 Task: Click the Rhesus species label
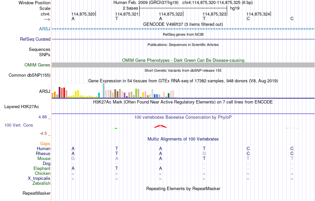click(43, 153)
